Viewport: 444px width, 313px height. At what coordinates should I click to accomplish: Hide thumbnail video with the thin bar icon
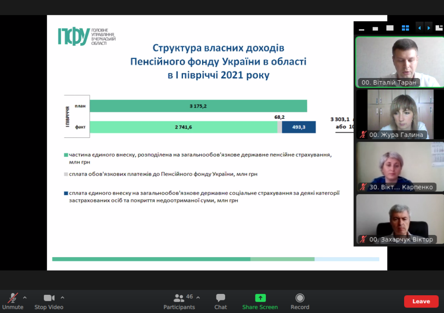[361, 29]
